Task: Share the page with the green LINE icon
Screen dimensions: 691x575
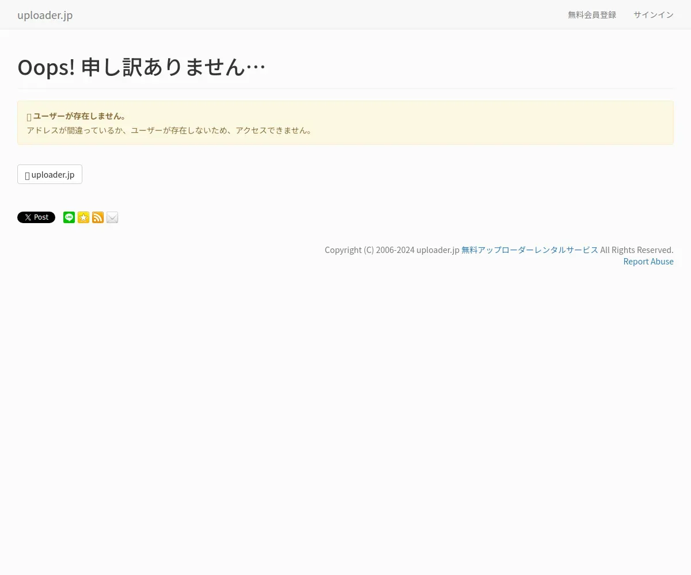Action: pos(69,217)
